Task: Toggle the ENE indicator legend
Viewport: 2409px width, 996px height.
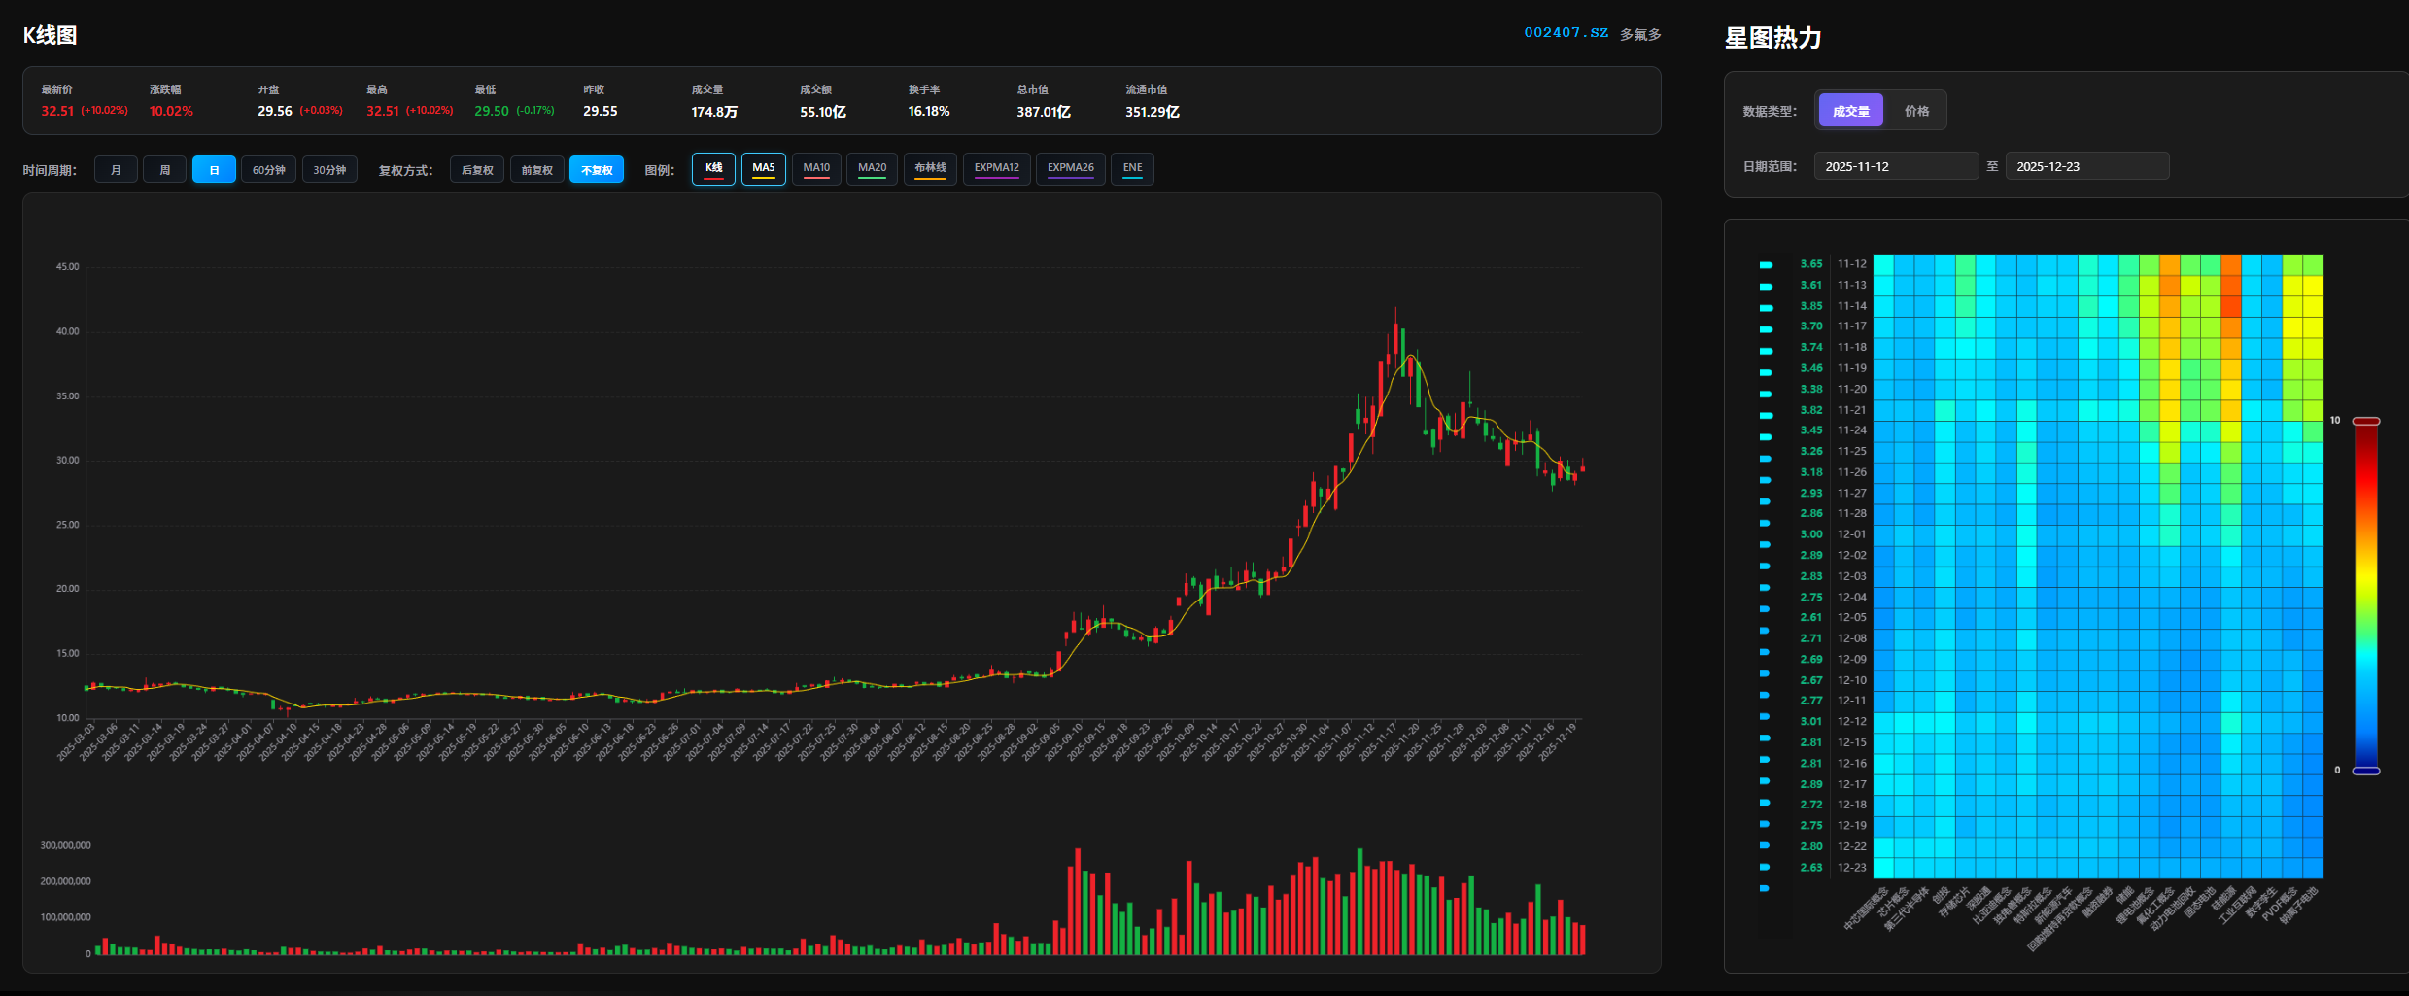Action: (1132, 169)
